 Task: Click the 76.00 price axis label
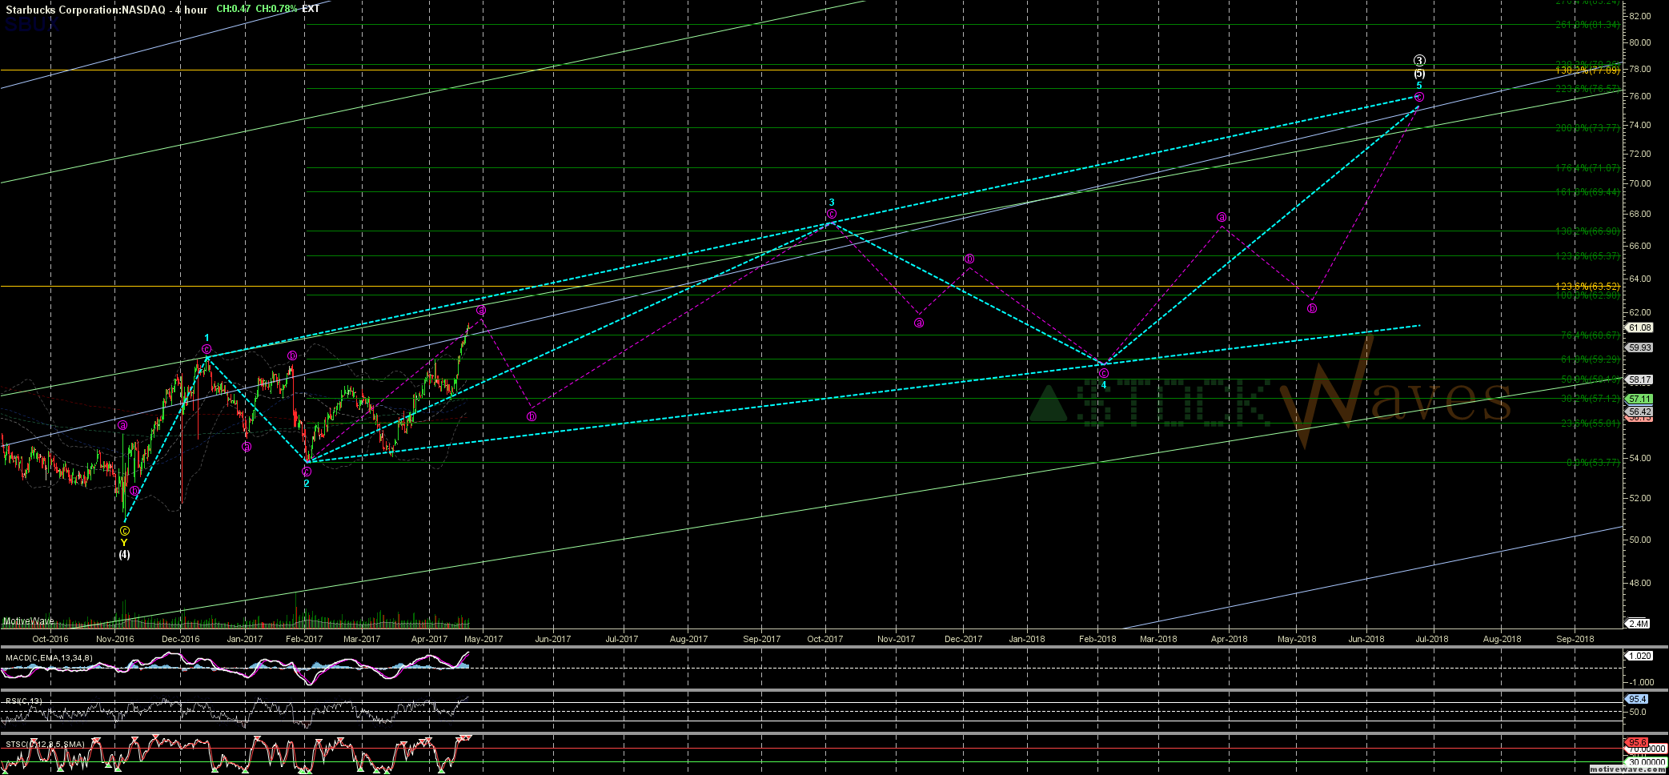click(x=1639, y=96)
